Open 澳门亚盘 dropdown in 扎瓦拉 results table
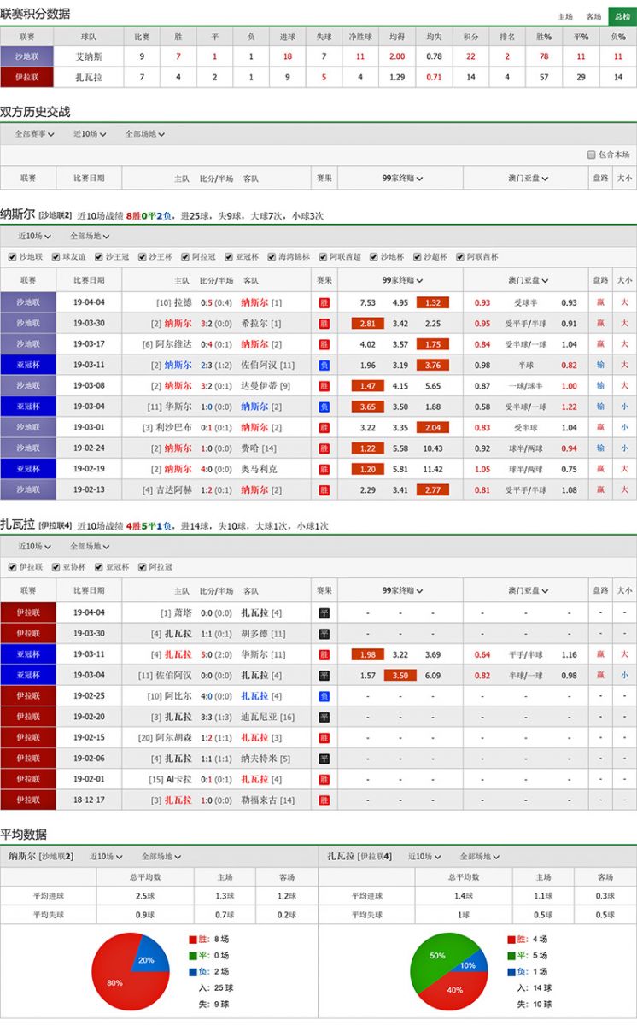The width and height of the screenshot is (637, 1025). [x=528, y=590]
